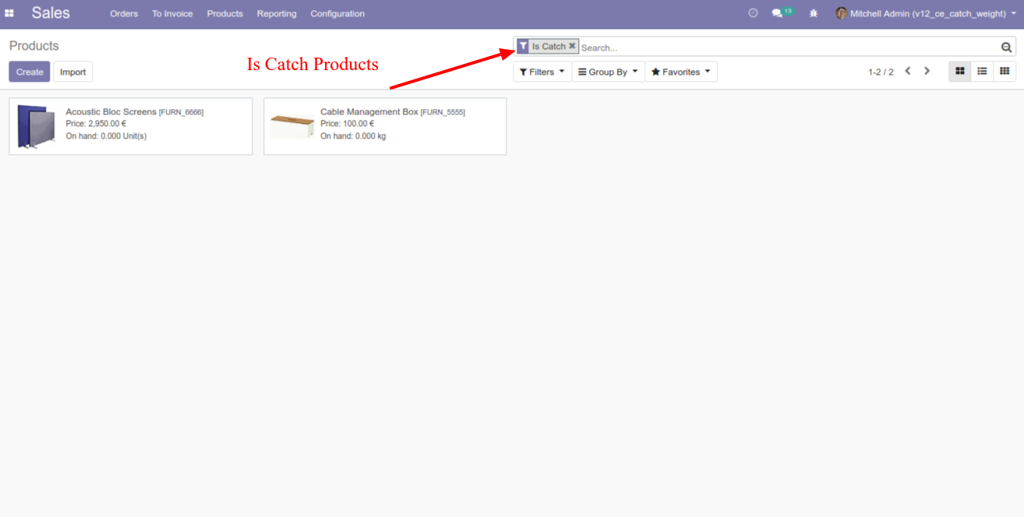Remove the Is Catch filter facet
Screen dimensions: 1024x517
[x=572, y=46]
